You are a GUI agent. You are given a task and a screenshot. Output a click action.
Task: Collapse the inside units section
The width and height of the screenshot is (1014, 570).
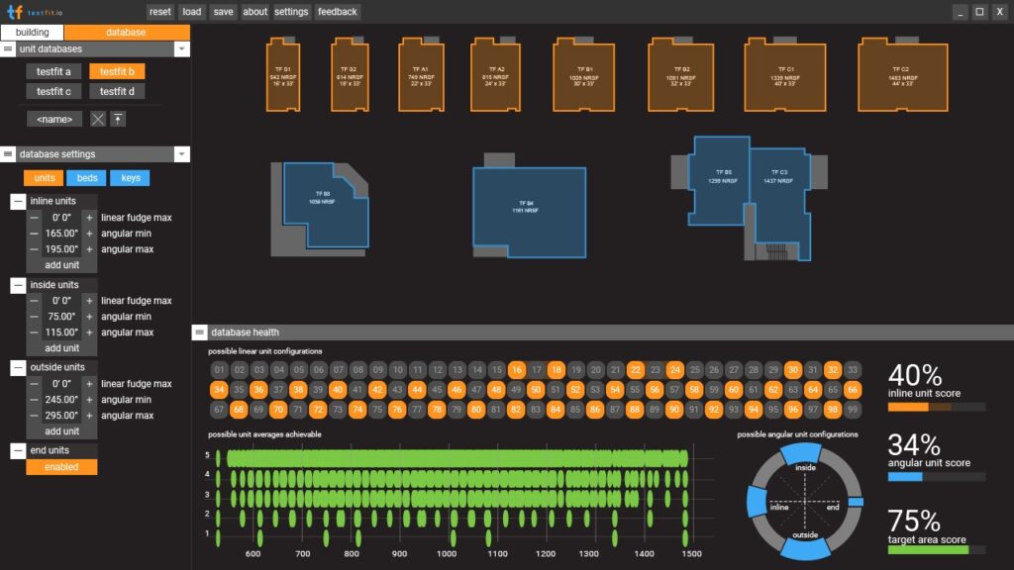18,285
